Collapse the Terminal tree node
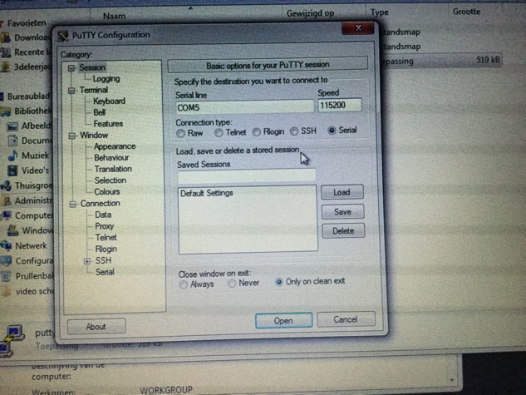Screen dimensions: 526x395 point(71,91)
